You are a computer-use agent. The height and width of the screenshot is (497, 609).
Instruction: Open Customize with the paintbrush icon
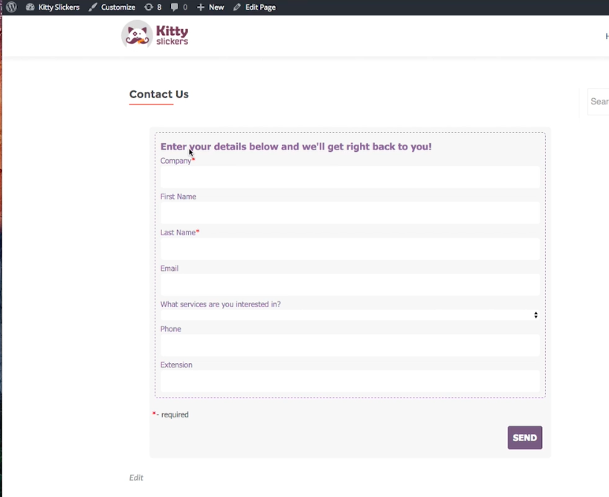pos(112,7)
